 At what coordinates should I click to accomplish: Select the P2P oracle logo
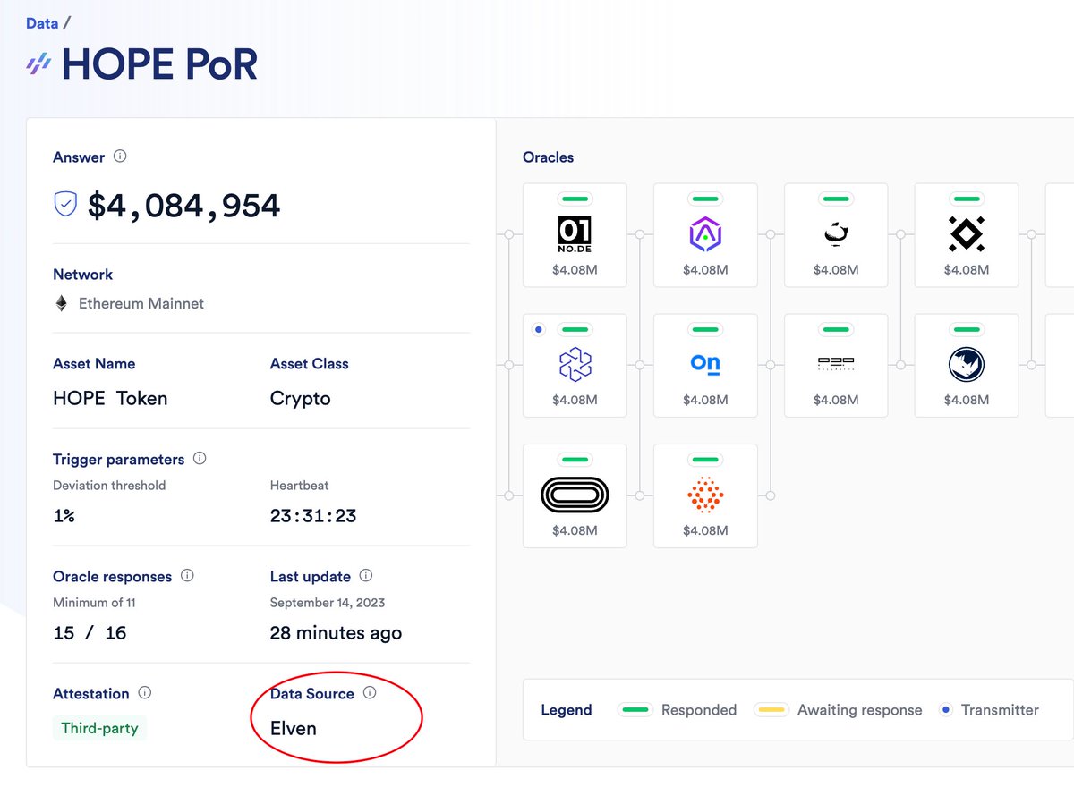pyautogui.click(x=836, y=364)
